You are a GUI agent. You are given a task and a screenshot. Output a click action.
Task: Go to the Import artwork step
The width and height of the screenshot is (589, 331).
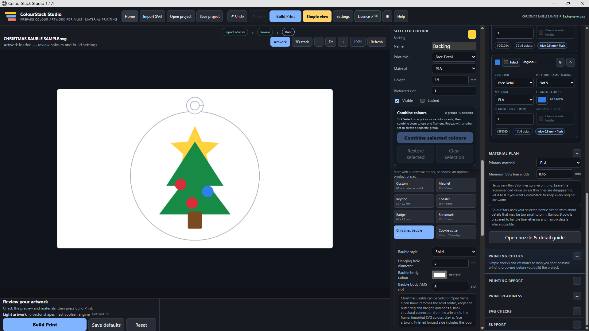pos(234,32)
